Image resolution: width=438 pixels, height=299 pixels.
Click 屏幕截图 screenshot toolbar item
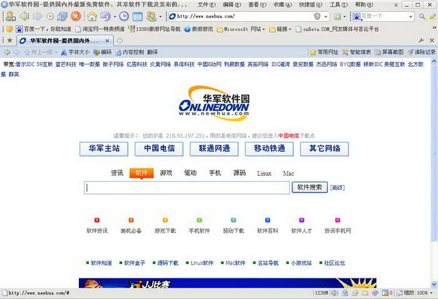389,52
